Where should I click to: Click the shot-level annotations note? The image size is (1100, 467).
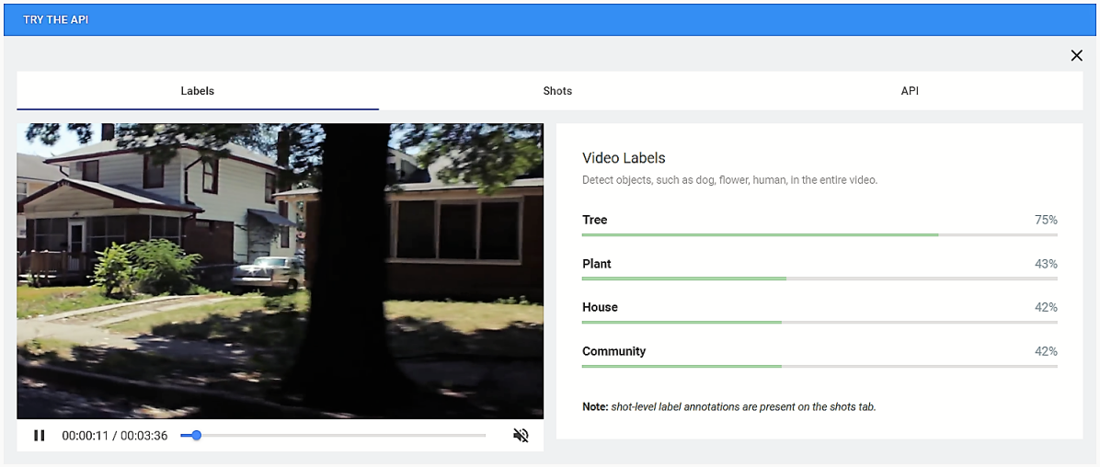pos(729,406)
